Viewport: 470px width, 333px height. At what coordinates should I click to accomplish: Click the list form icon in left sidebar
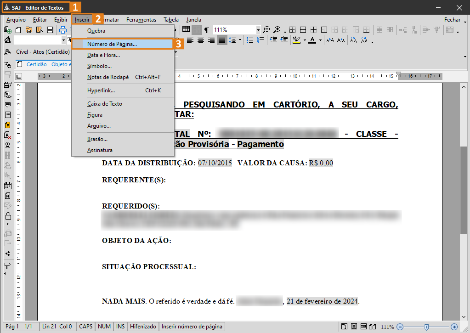[7, 115]
